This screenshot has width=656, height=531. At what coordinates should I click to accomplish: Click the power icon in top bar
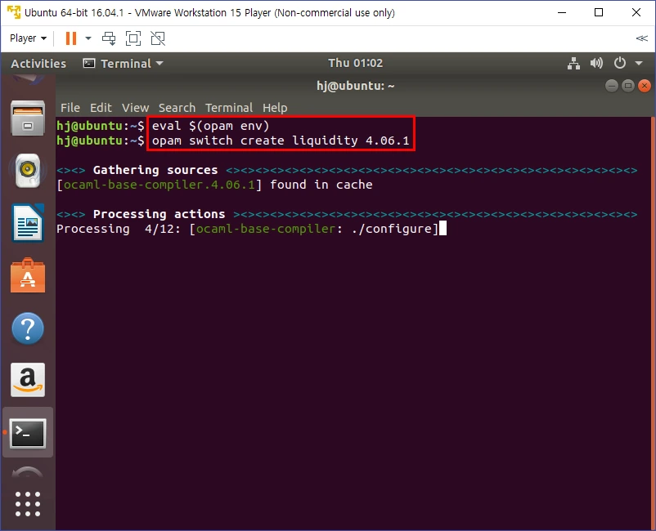620,63
